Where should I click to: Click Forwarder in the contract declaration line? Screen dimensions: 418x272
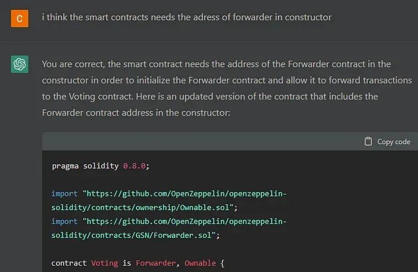(156, 263)
